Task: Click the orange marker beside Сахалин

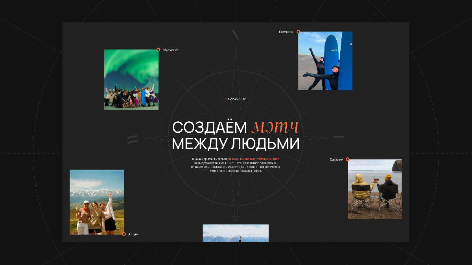Action: click(x=348, y=159)
